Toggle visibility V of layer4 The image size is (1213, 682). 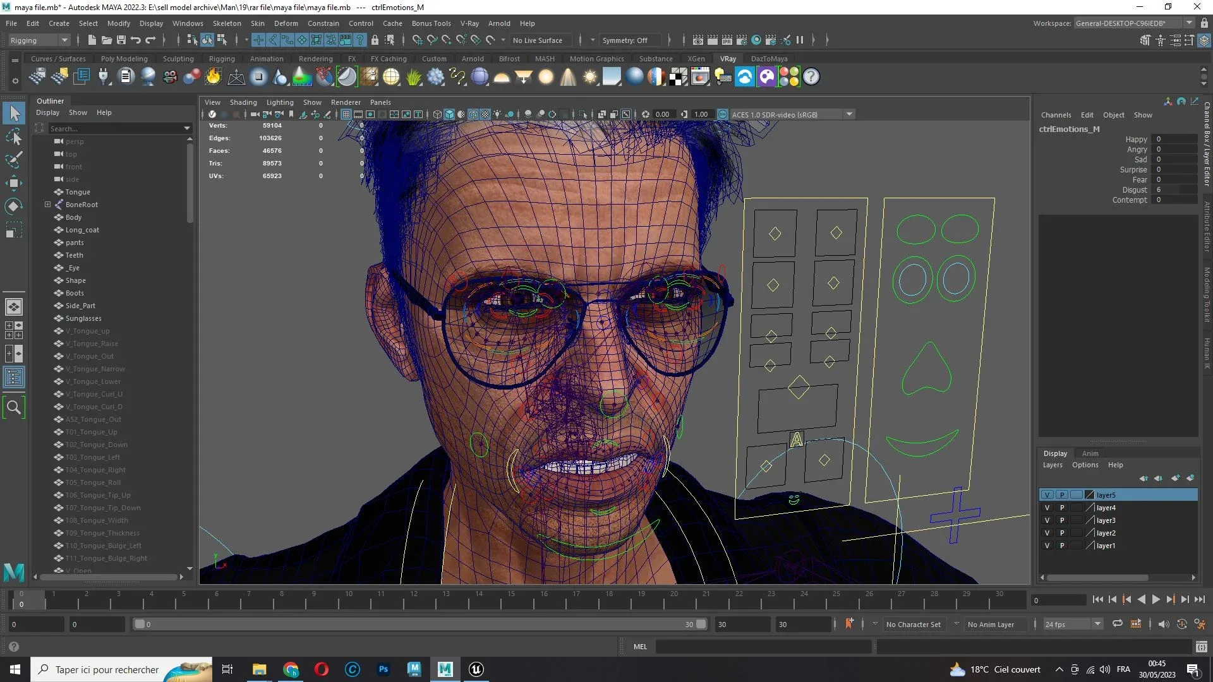pos(1047,508)
